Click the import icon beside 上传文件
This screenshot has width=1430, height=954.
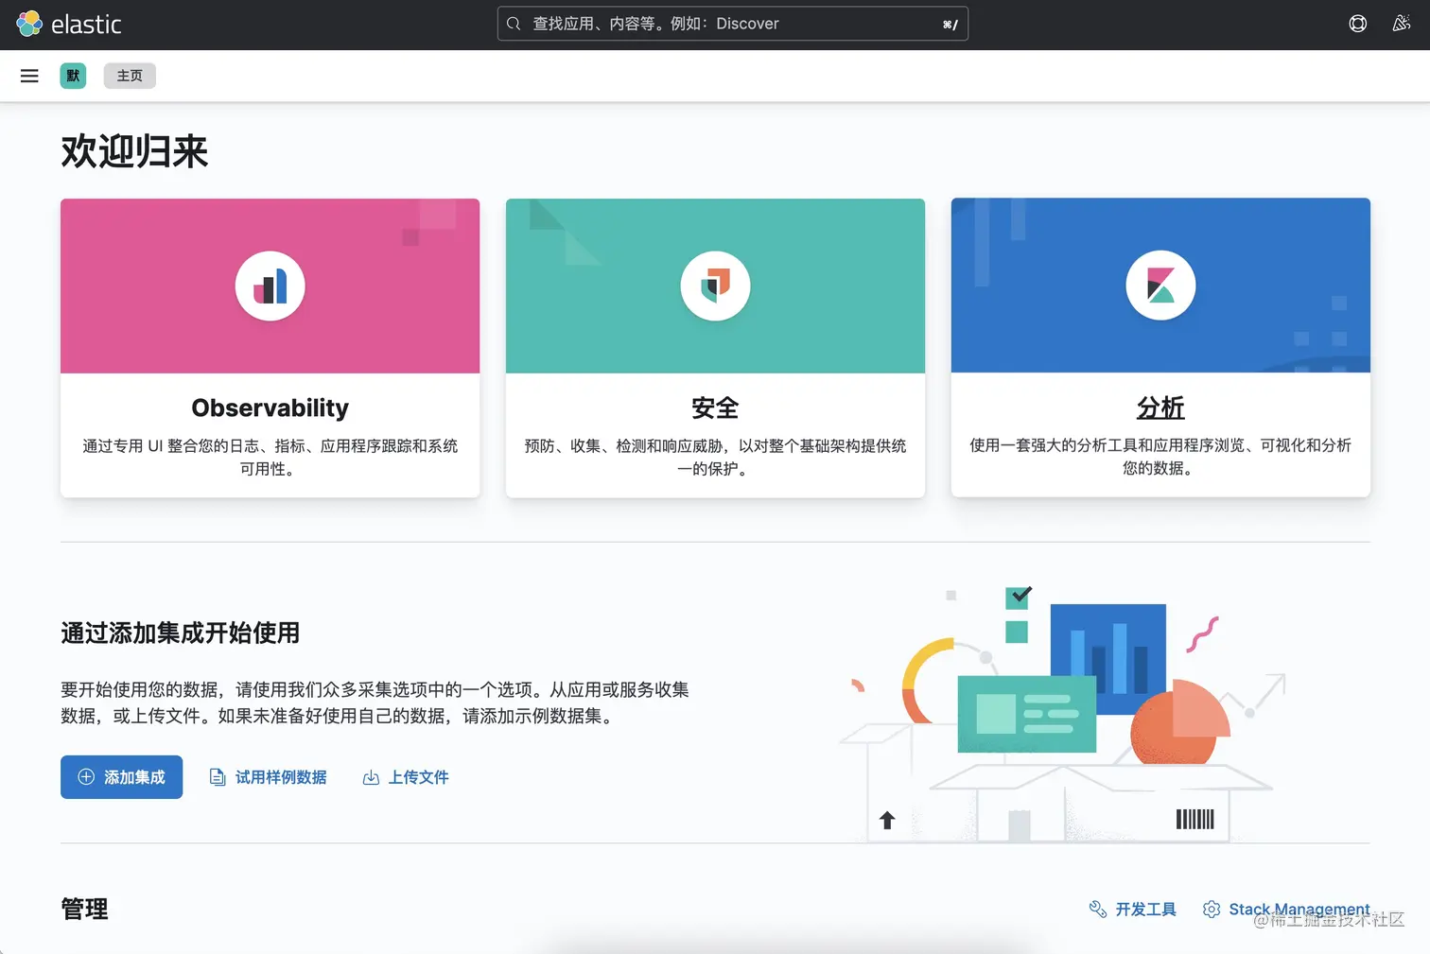pyautogui.click(x=371, y=777)
